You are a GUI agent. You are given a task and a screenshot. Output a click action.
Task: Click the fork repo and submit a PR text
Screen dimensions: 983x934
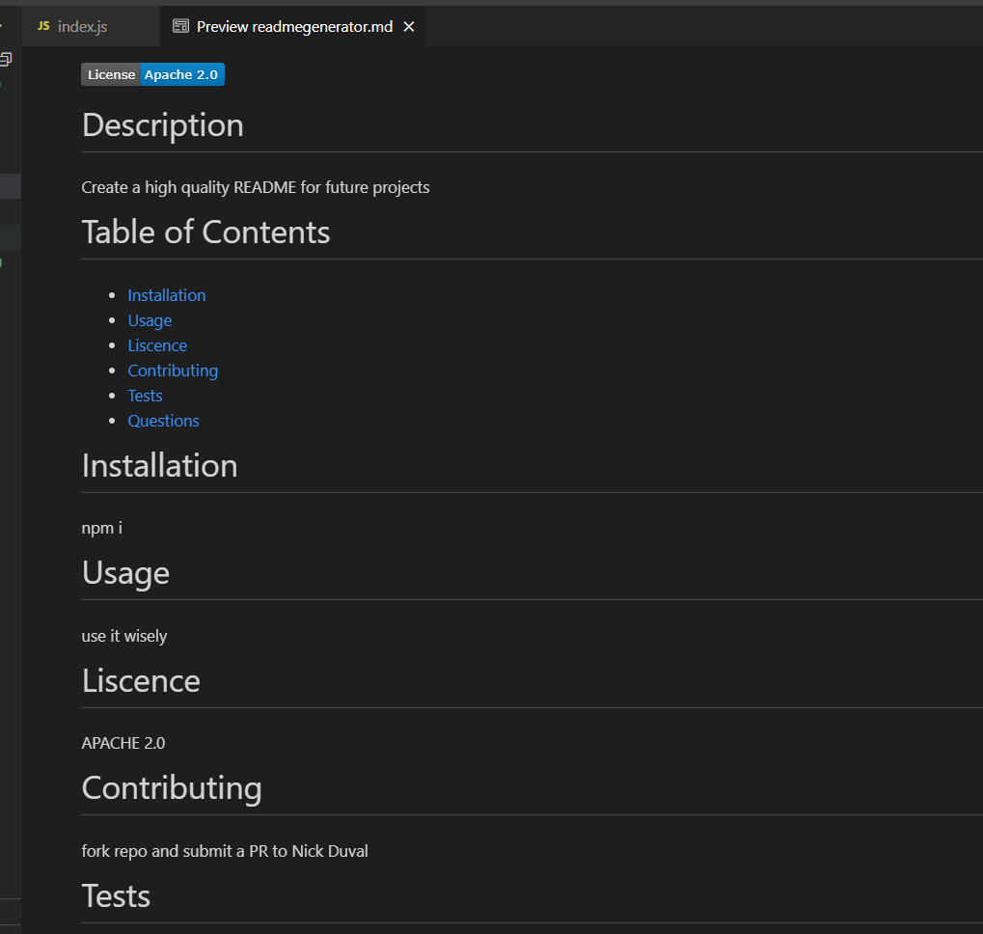[x=225, y=850]
